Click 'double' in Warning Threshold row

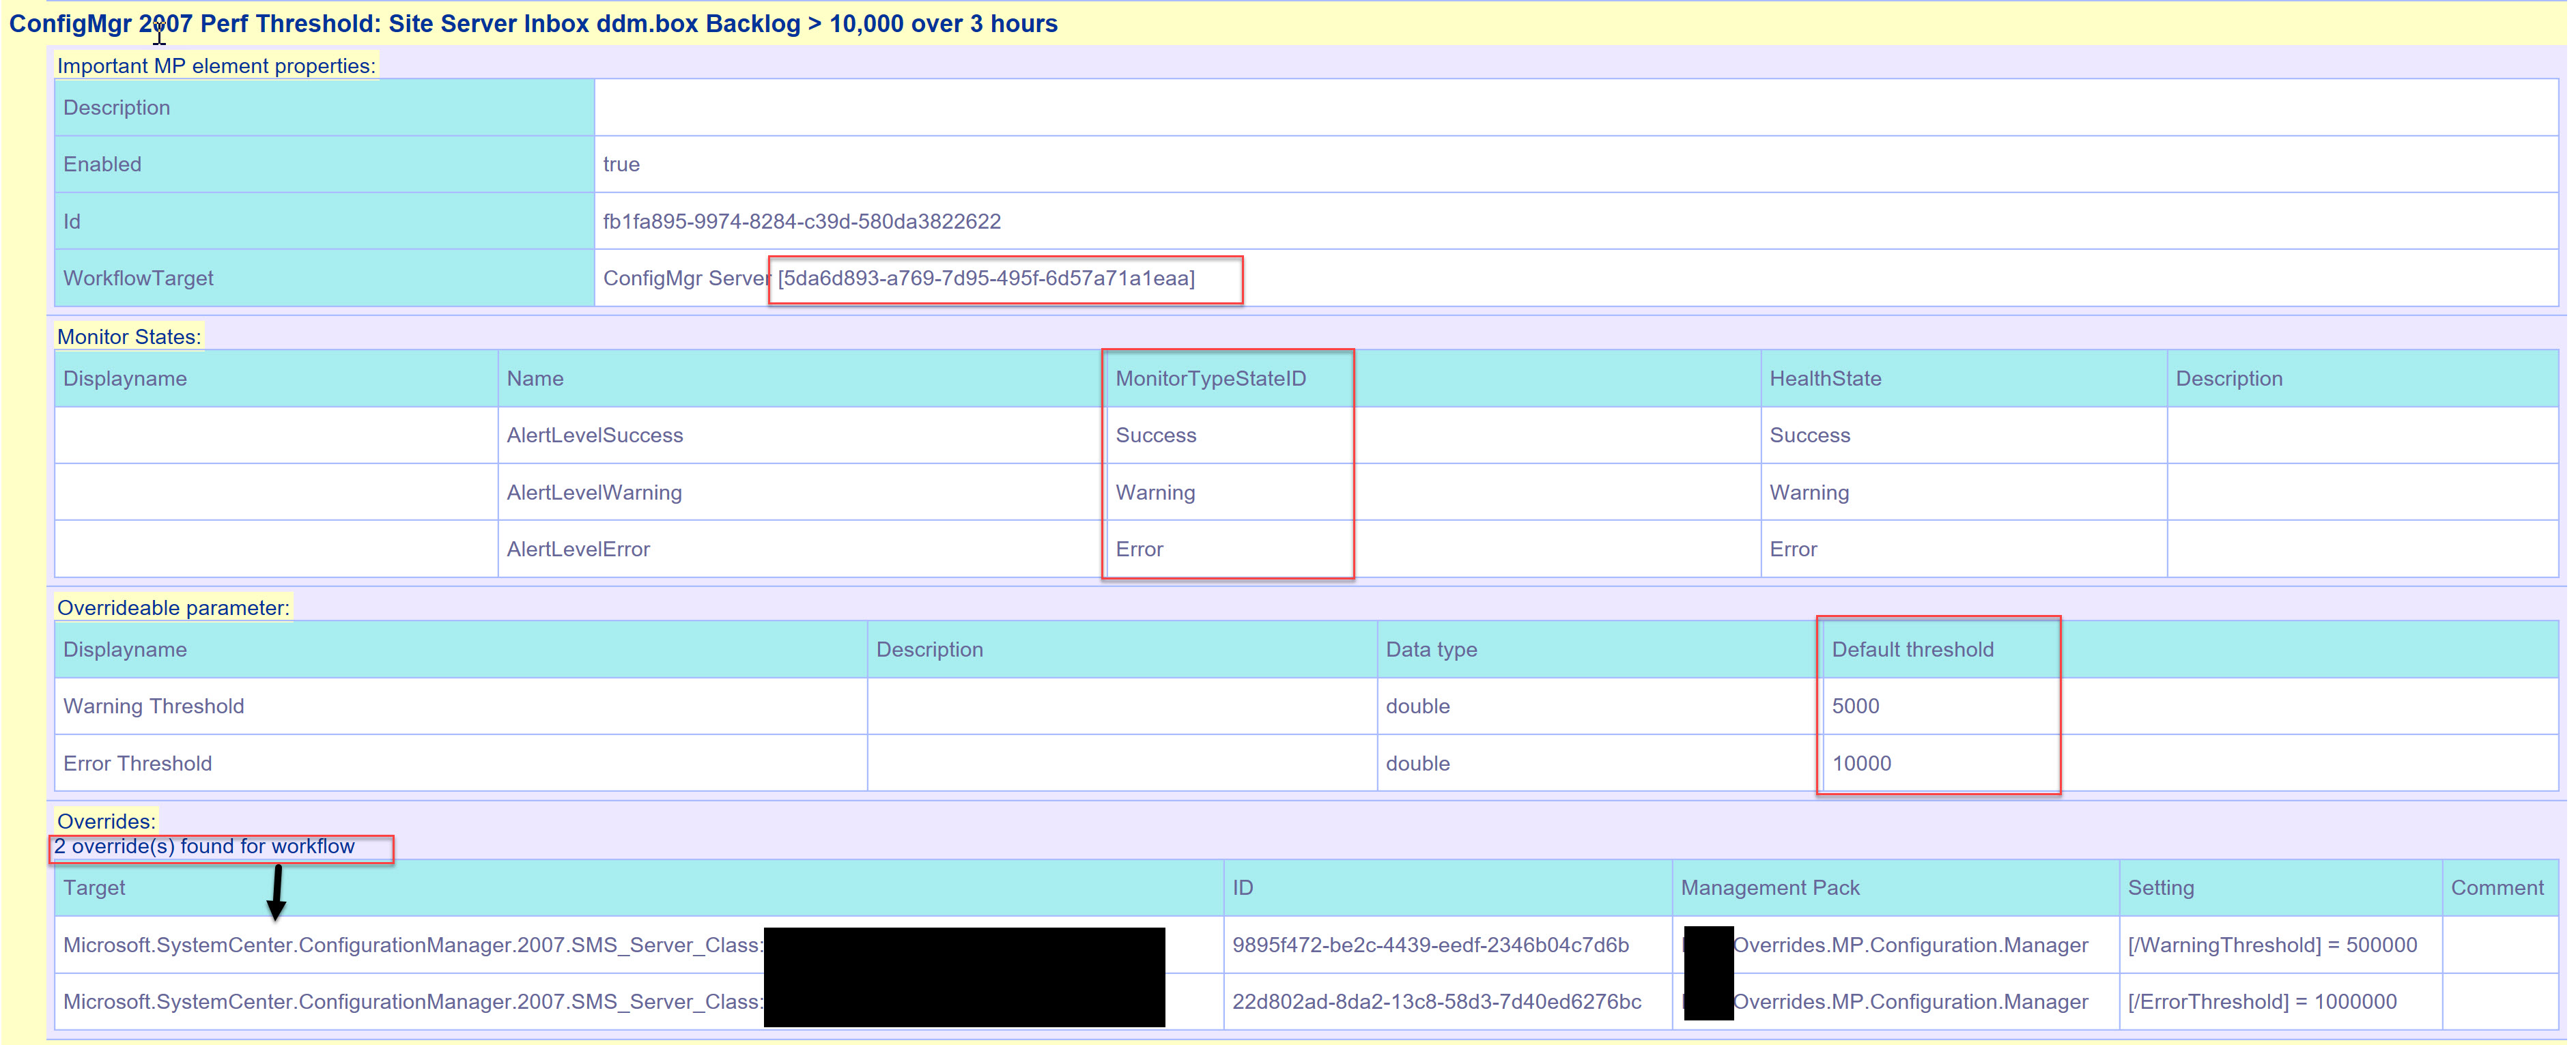[1417, 706]
